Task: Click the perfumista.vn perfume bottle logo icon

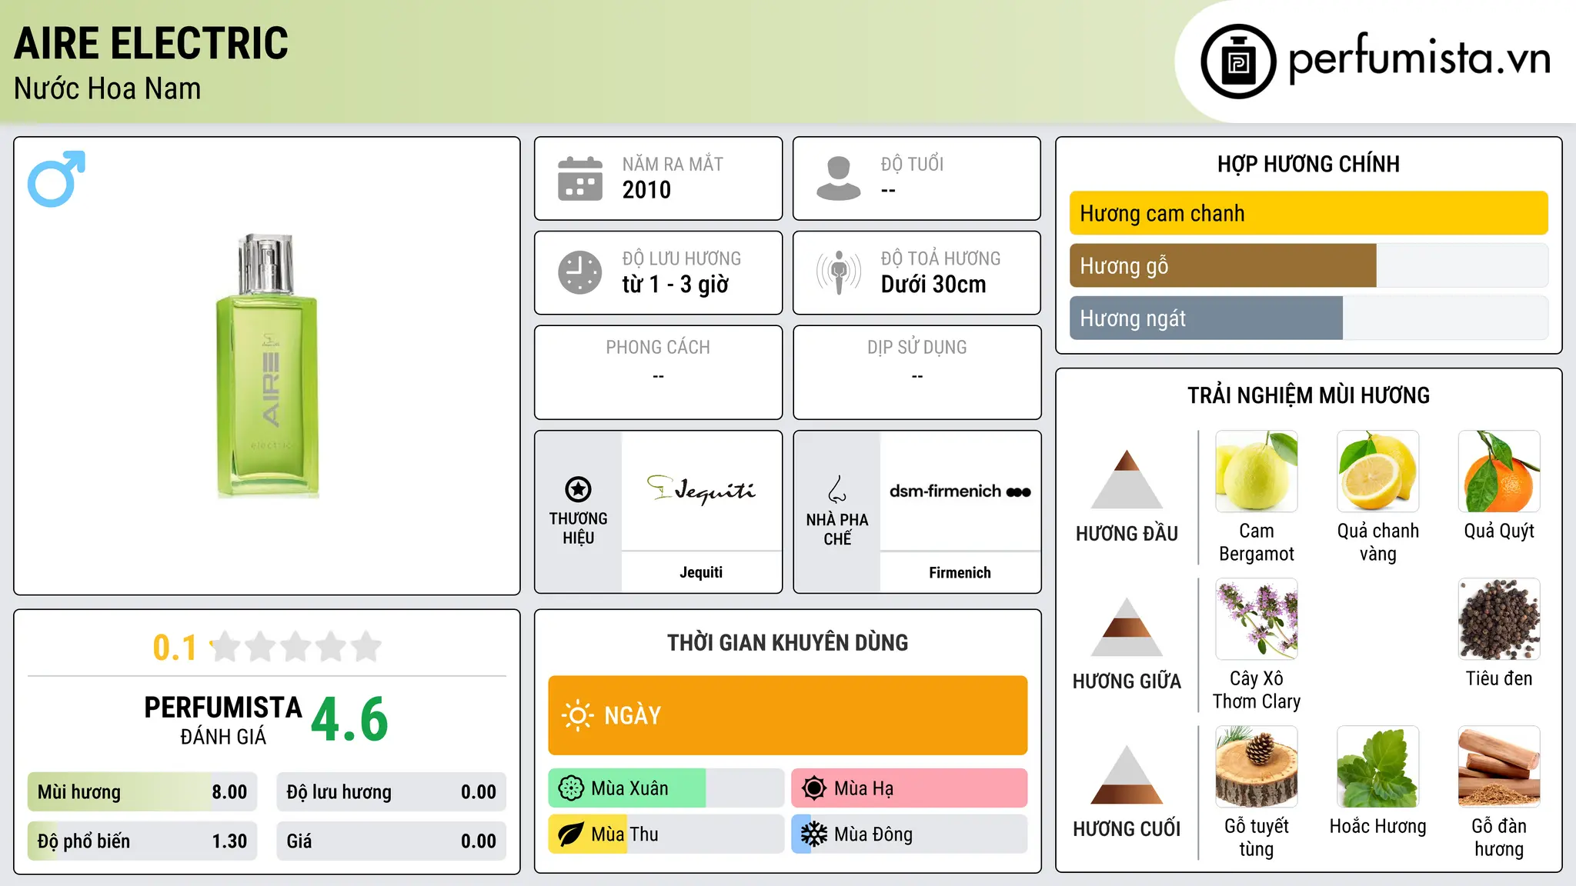Action: tap(1238, 62)
